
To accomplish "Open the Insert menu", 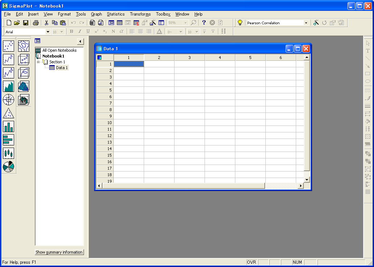I will click(33, 14).
